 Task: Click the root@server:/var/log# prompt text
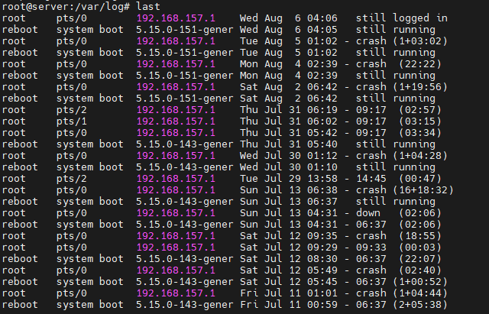tap(66, 6)
